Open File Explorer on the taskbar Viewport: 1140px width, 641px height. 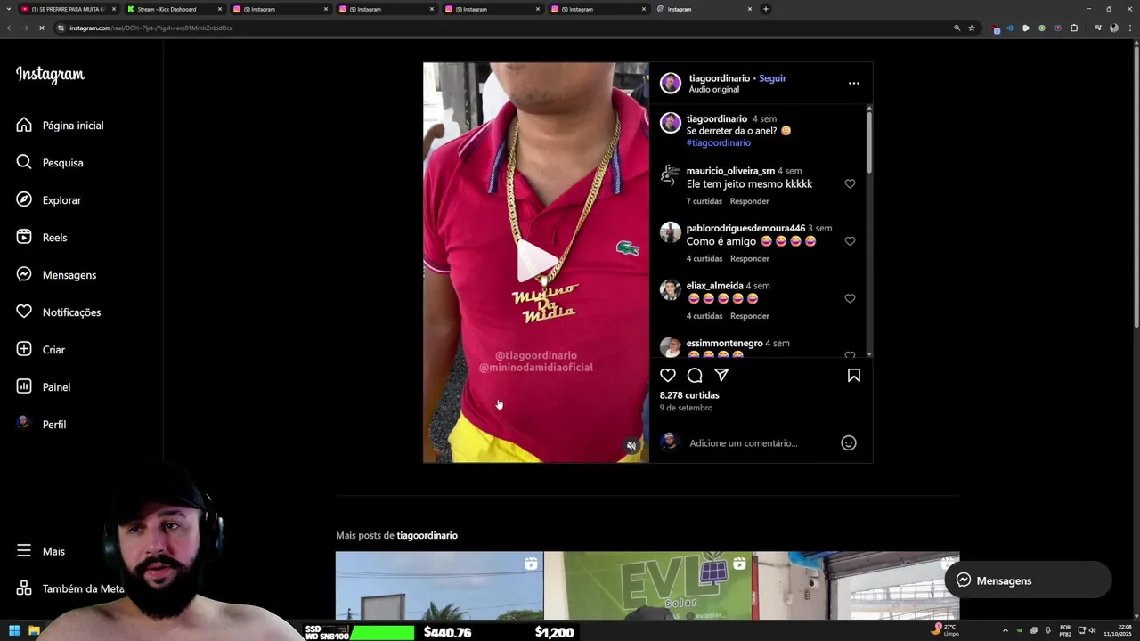click(34, 630)
